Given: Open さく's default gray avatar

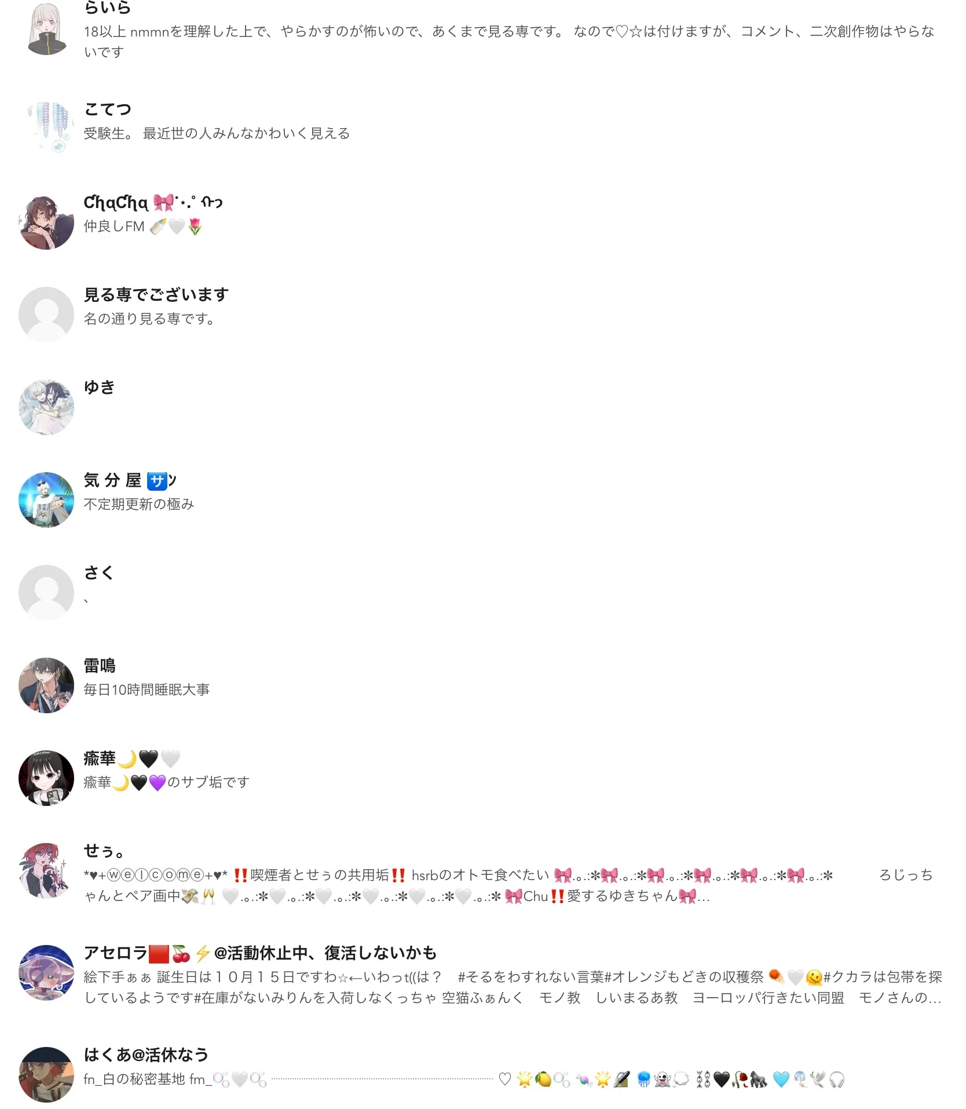Looking at the screenshot, I should click(46, 592).
